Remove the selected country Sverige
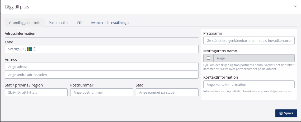The image size is (301, 122). [x=35, y=49]
